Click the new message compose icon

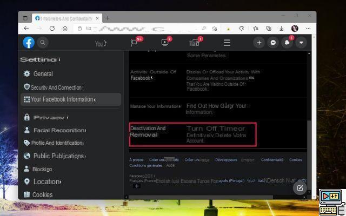(x=300, y=188)
